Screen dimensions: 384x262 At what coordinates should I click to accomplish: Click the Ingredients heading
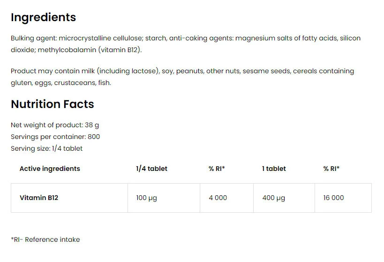point(43,17)
